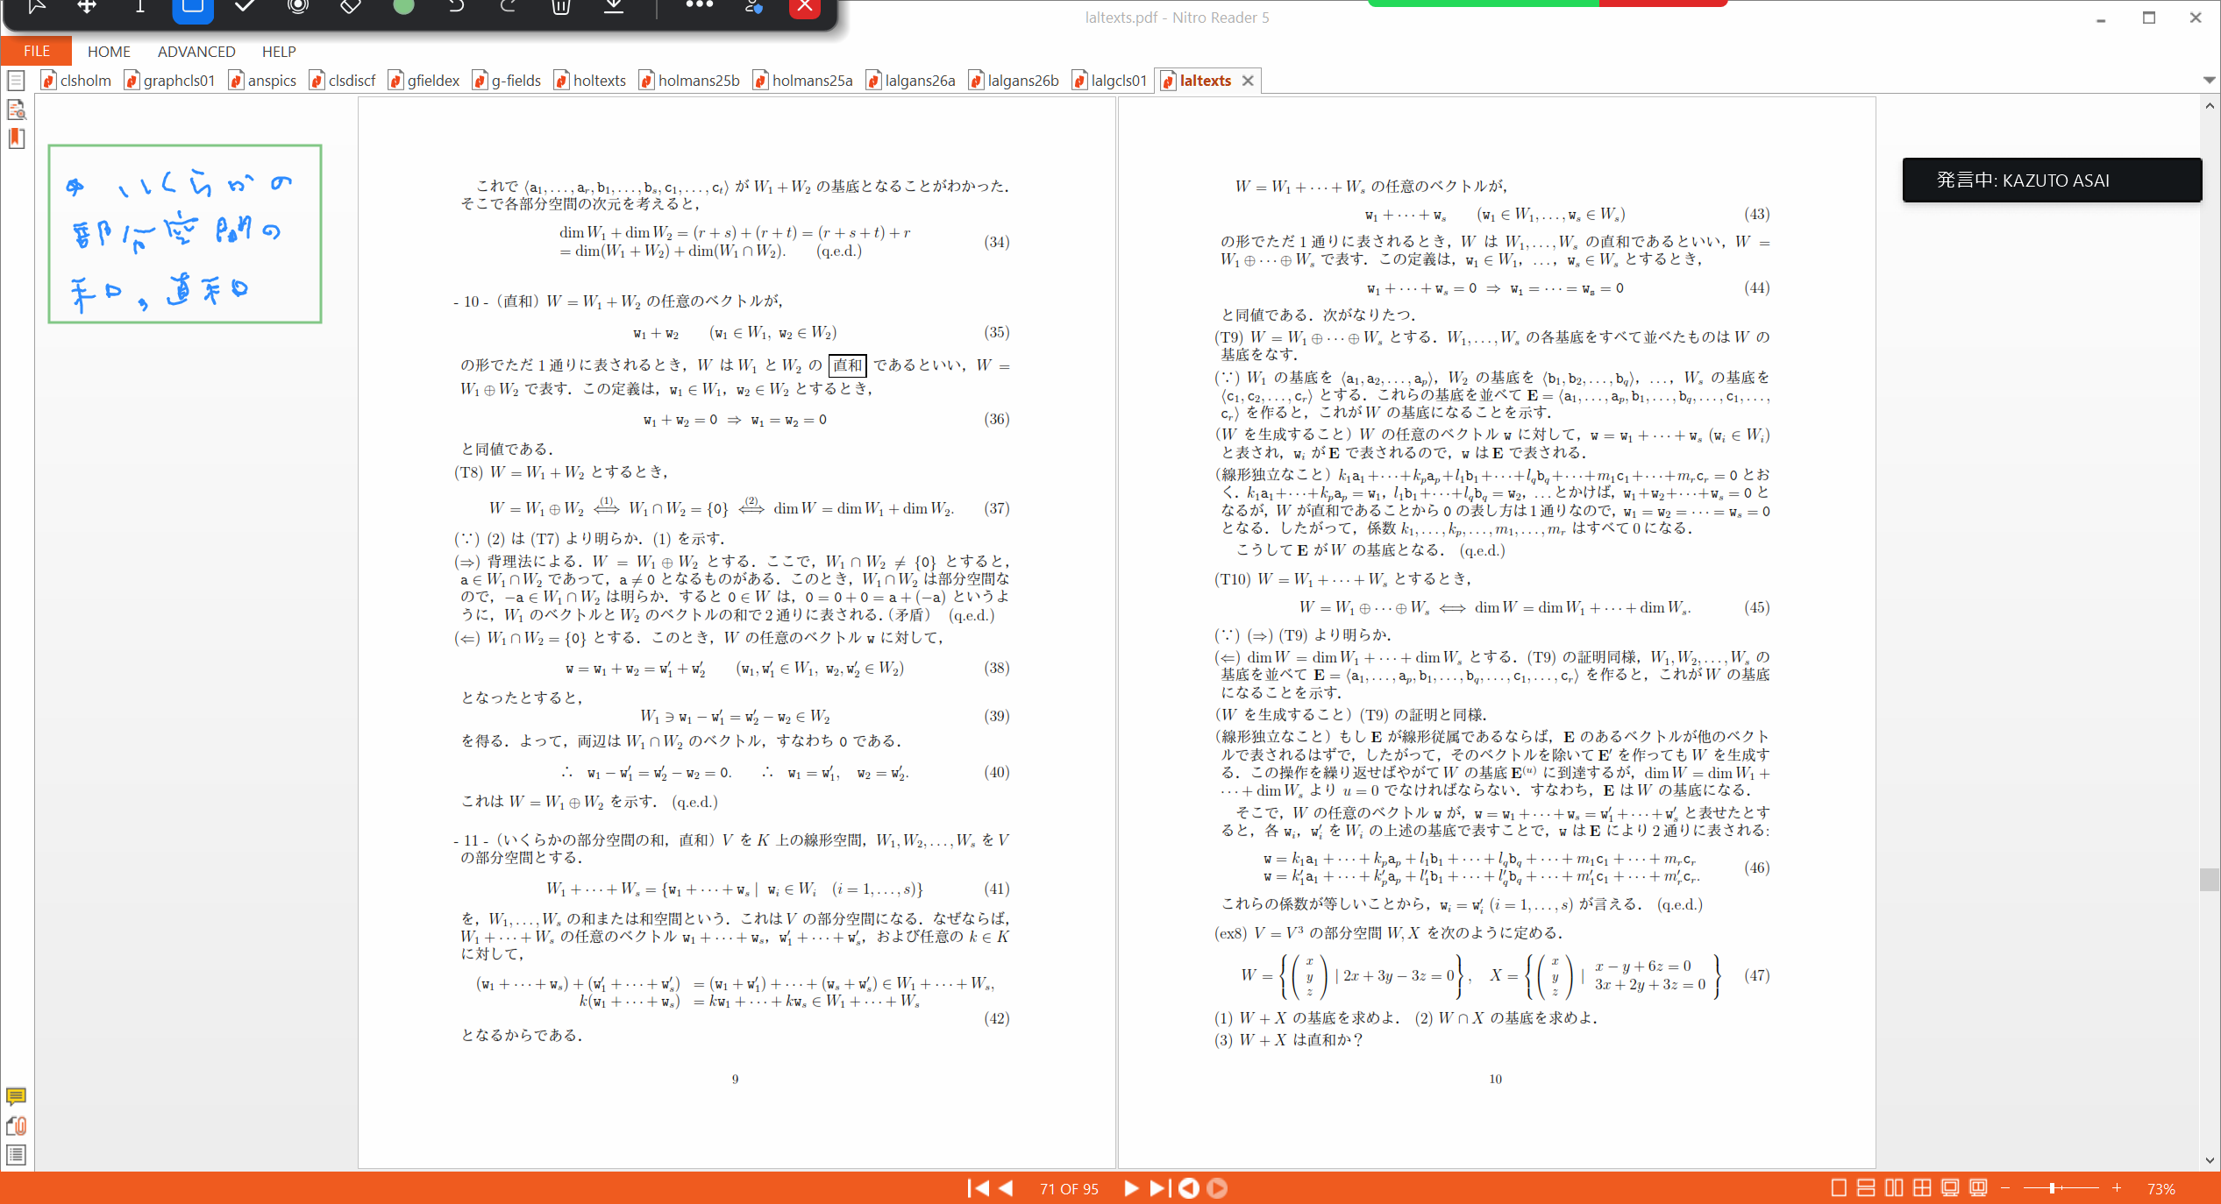
Task: Switch to the gfieldex document tab
Action: (x=424, y=81)
